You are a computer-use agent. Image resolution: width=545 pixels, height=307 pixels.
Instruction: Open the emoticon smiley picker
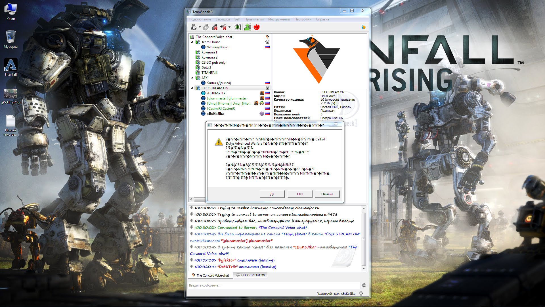coord(364,285)
